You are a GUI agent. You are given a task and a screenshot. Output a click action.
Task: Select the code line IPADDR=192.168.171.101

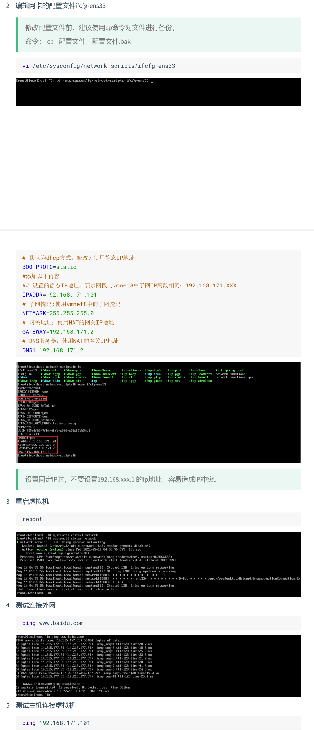point(59,295)
